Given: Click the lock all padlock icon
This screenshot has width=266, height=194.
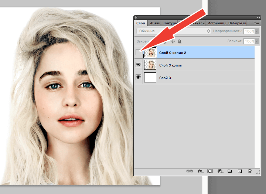Looking at the screenshot, I should [x=180, y=41].
